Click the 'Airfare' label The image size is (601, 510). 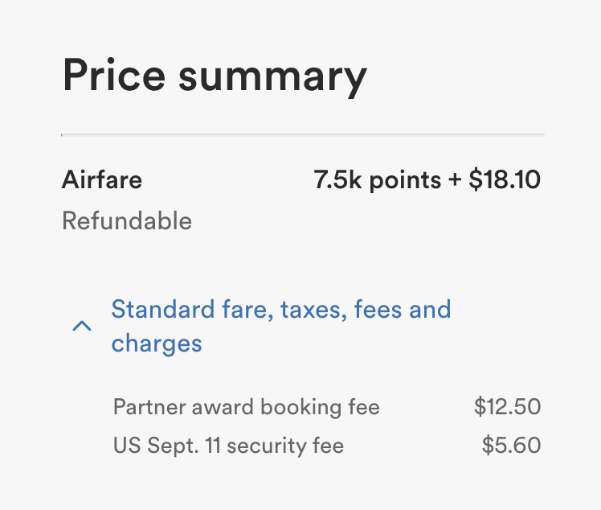[x=102, y=179]
